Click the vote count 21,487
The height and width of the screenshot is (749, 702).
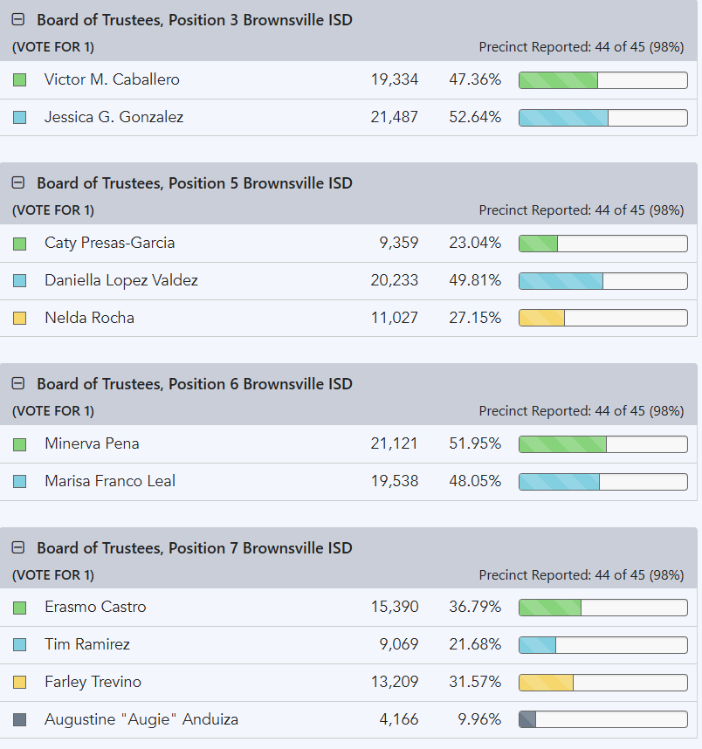click(x=395, y=117)
